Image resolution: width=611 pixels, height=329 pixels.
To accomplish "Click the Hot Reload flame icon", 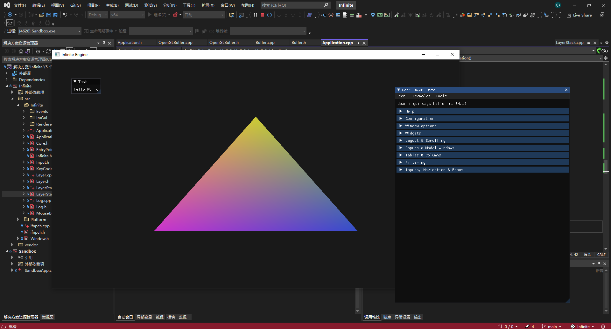I will [175, 15].
